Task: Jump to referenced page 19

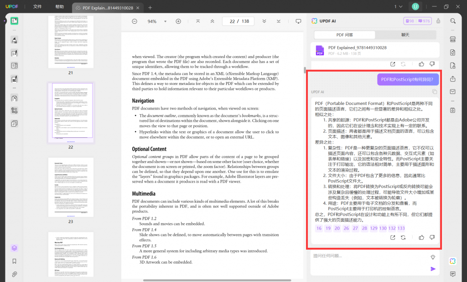Action: tap(328, 228)
